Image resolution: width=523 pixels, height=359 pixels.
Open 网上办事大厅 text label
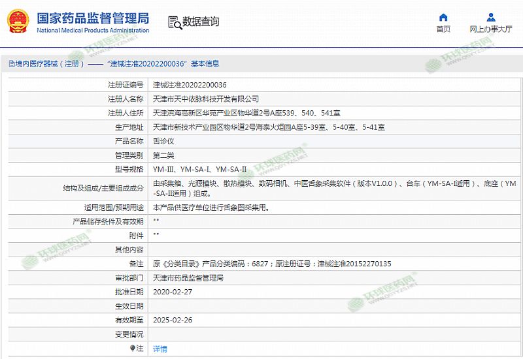[x=491, y=29]
